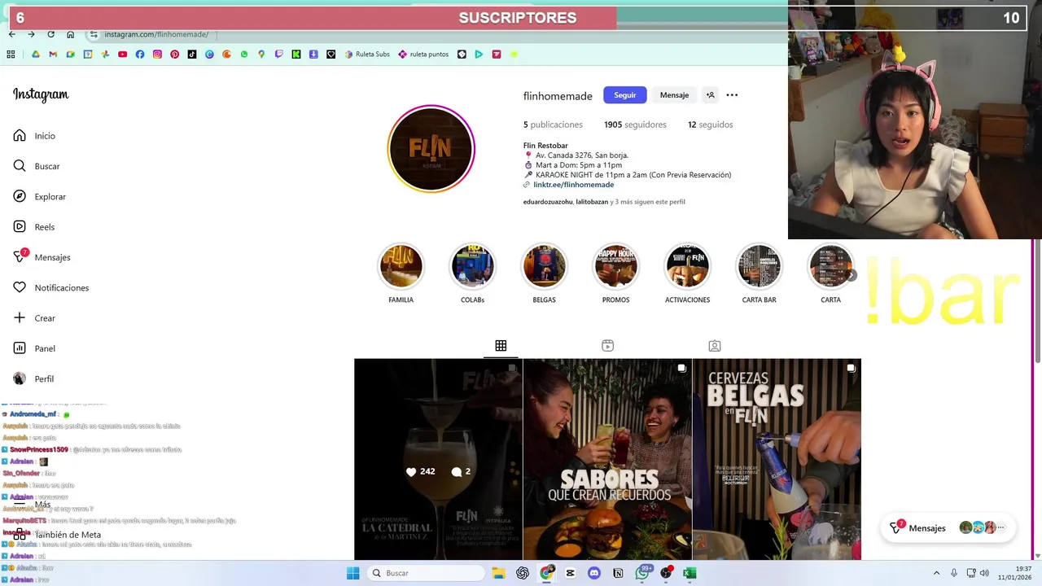Open lalitobazan mutual follower link

point(592,202)
